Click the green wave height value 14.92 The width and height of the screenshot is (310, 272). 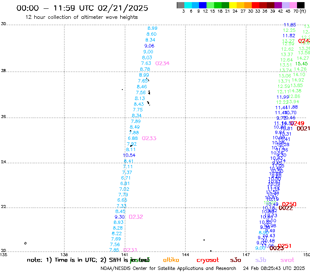(298, 80)
